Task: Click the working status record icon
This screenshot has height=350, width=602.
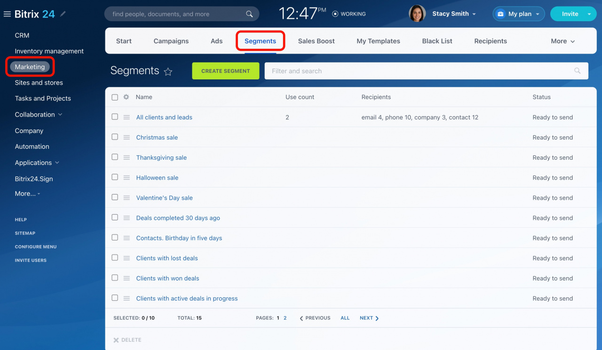Action: 335,14
